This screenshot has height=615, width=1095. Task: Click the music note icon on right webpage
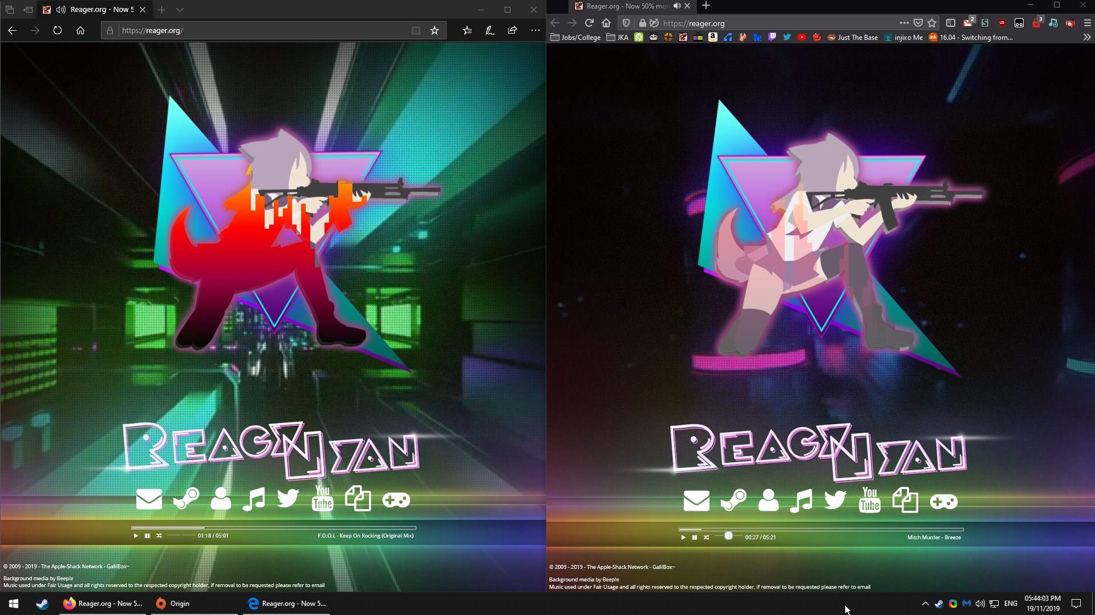click(801, 501)
